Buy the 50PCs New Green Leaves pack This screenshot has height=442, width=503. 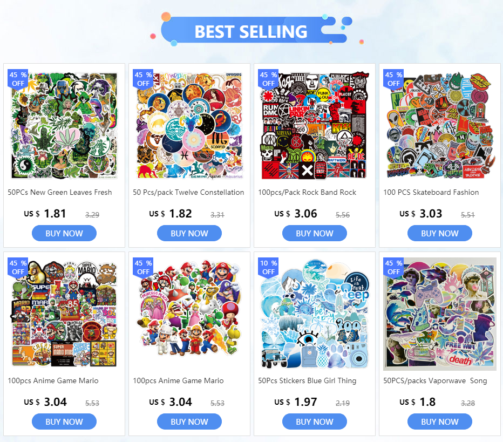[x=64, y=233]
